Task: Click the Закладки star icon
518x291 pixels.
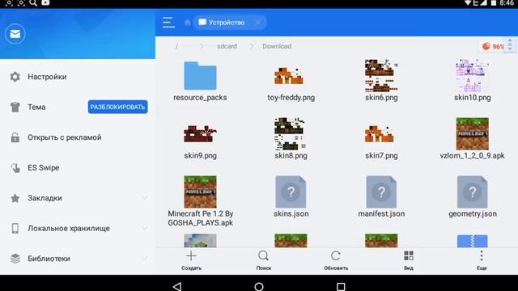Action: [15, 198]
